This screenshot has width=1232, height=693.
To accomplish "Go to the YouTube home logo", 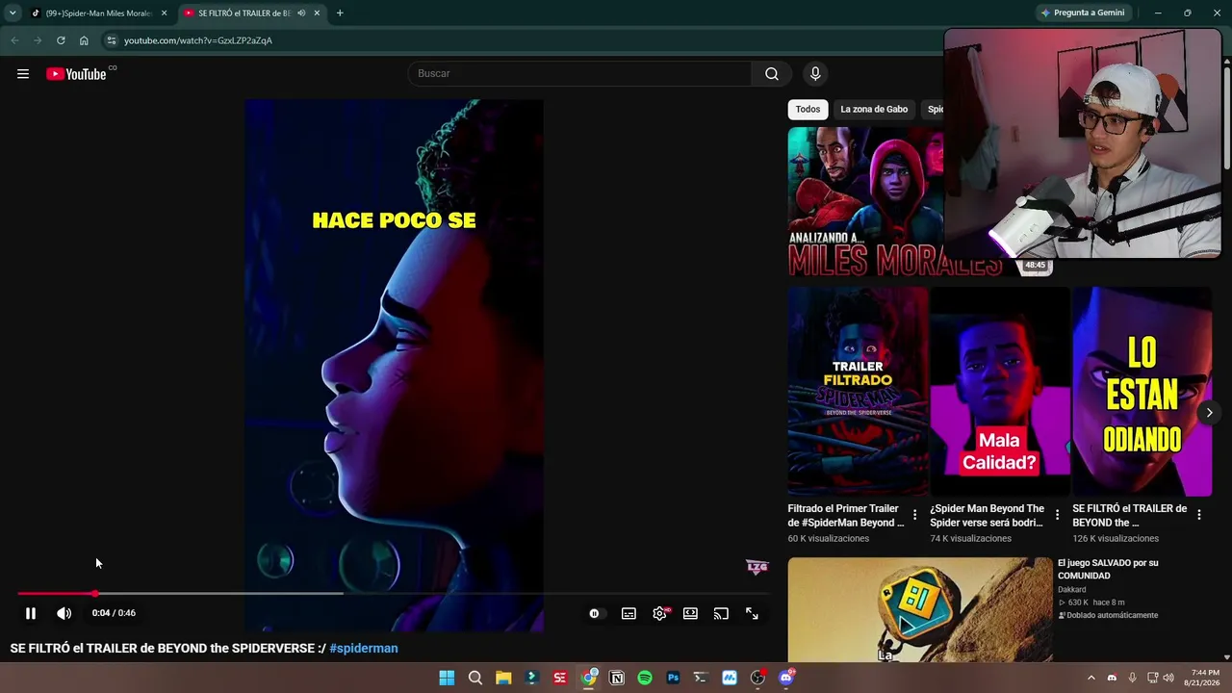I will point(76,74).
